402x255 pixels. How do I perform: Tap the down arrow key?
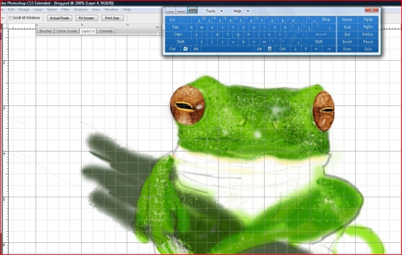295,49
